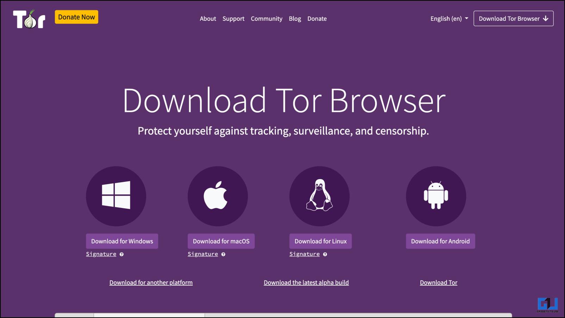Visit the Blog from navigation
Viewport: 565px width, 318px height.
[295, 19]
